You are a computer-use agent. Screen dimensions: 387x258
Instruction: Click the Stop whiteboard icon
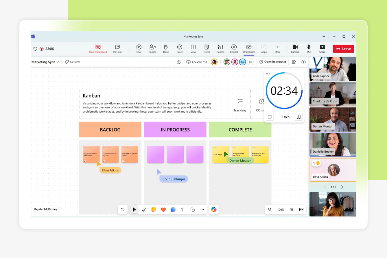pyautogui.click(x=98, y=47)
